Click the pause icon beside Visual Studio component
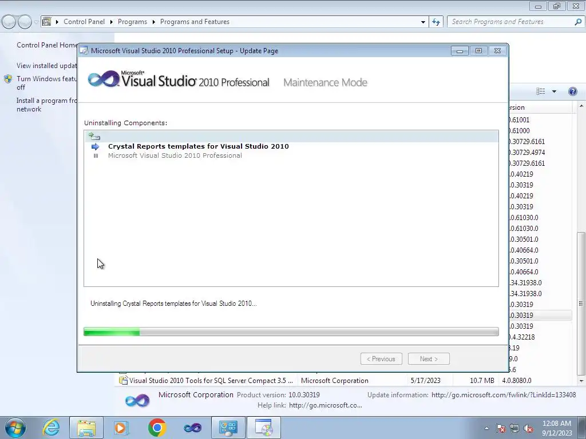Viewport: 586px width, 439px height. click(x=96, y=155)
